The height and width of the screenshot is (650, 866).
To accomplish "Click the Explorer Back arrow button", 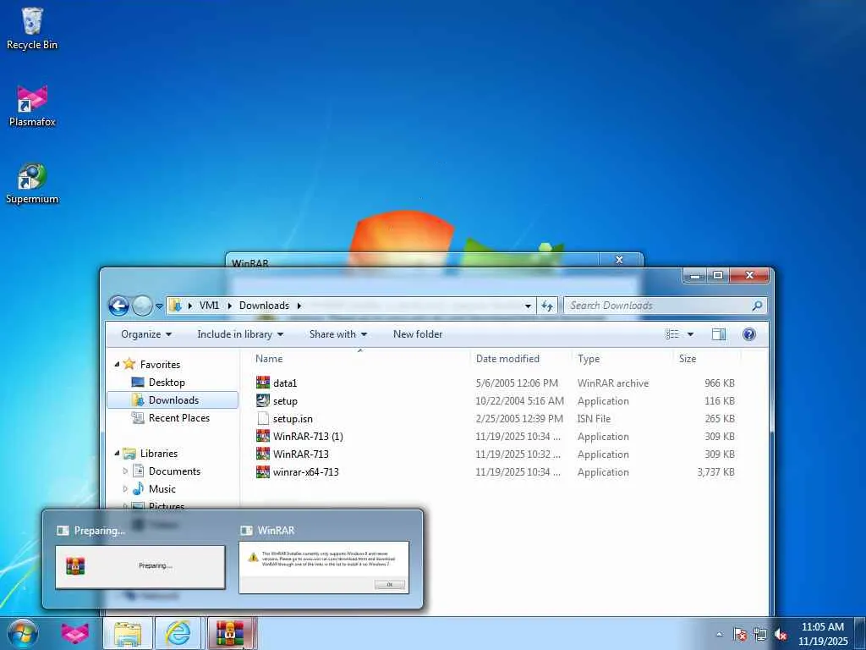I will point(118,305).
